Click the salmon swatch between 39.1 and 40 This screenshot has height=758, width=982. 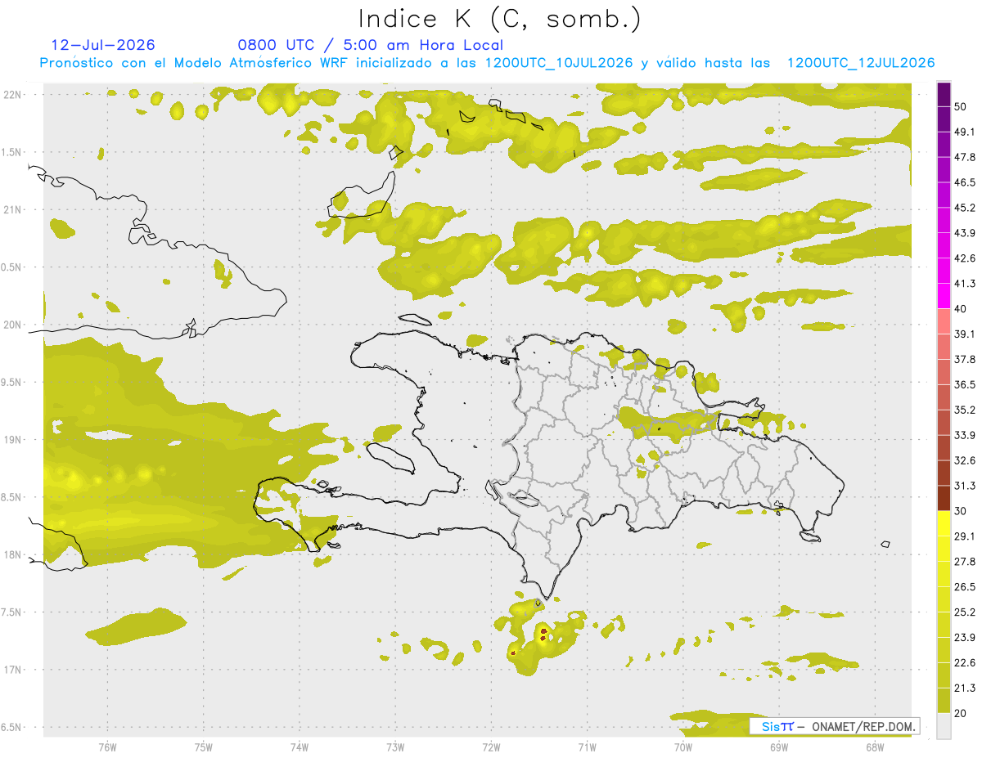(944, 321)
